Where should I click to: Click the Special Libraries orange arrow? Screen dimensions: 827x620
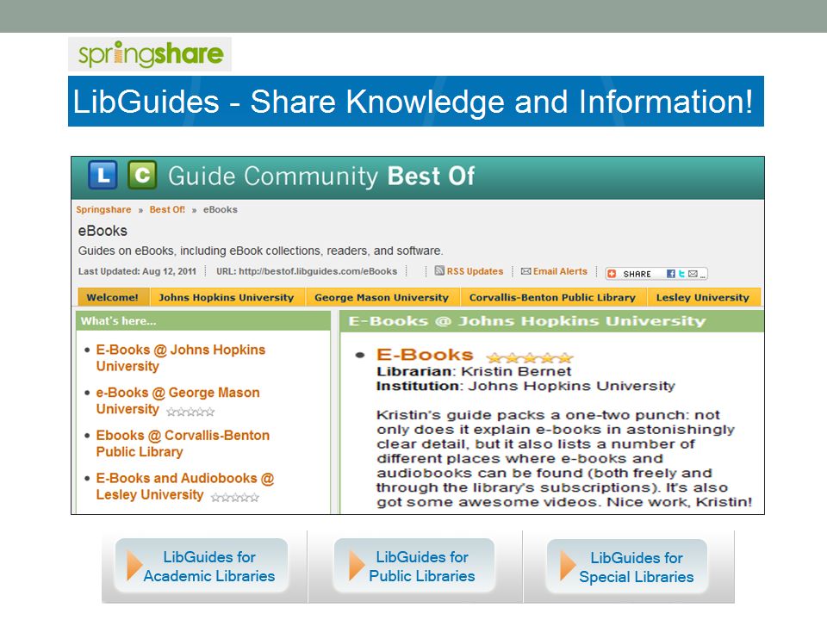pyautogui.click(x=568, y=566)
